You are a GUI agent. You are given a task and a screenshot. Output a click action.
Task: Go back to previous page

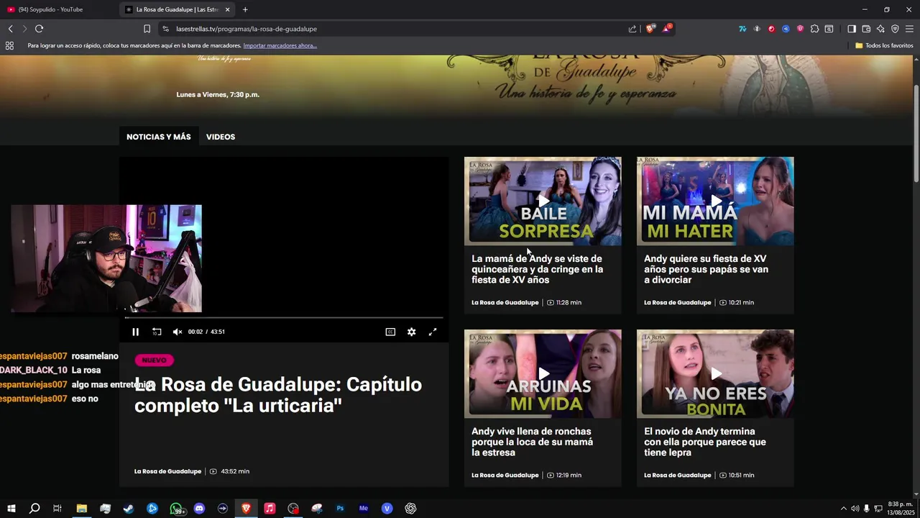point(10,29)
